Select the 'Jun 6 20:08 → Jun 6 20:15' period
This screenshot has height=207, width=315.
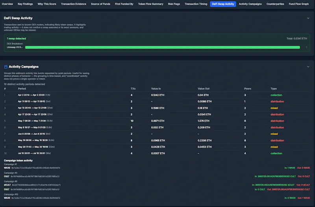click(x=34, y=134)
